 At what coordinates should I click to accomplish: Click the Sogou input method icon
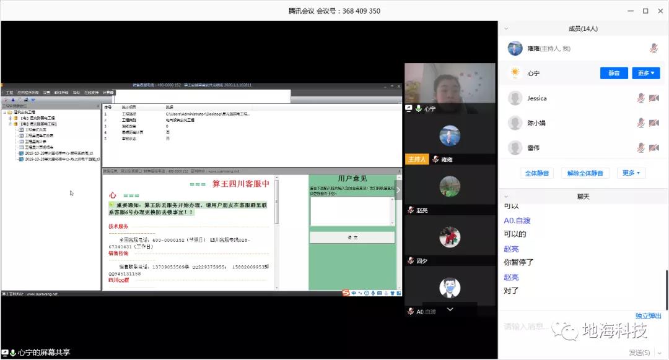click(x=346, y=293)
